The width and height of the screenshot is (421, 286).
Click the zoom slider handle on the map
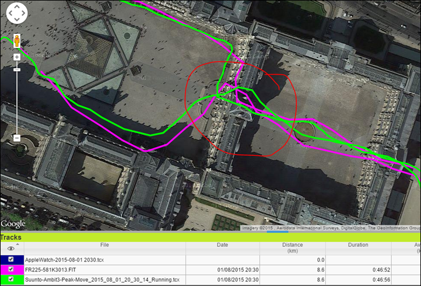coord(17,69)
